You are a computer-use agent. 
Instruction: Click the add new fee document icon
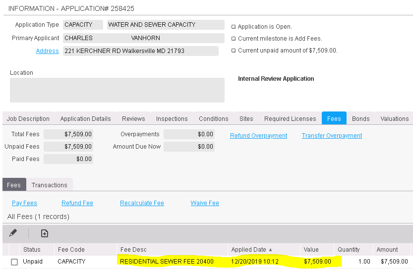(45, 233)
